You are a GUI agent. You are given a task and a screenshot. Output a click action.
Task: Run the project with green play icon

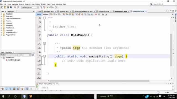(47, 7)
